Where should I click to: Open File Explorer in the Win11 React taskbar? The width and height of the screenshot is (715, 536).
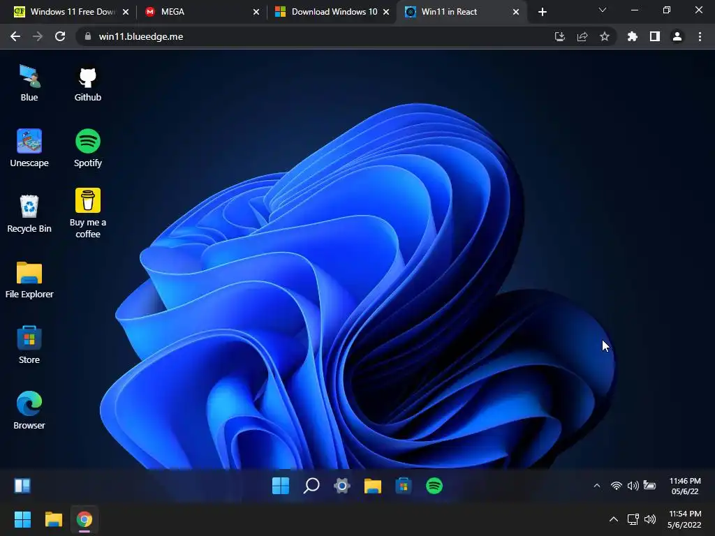pyautogui.click(x=373, y=486)
